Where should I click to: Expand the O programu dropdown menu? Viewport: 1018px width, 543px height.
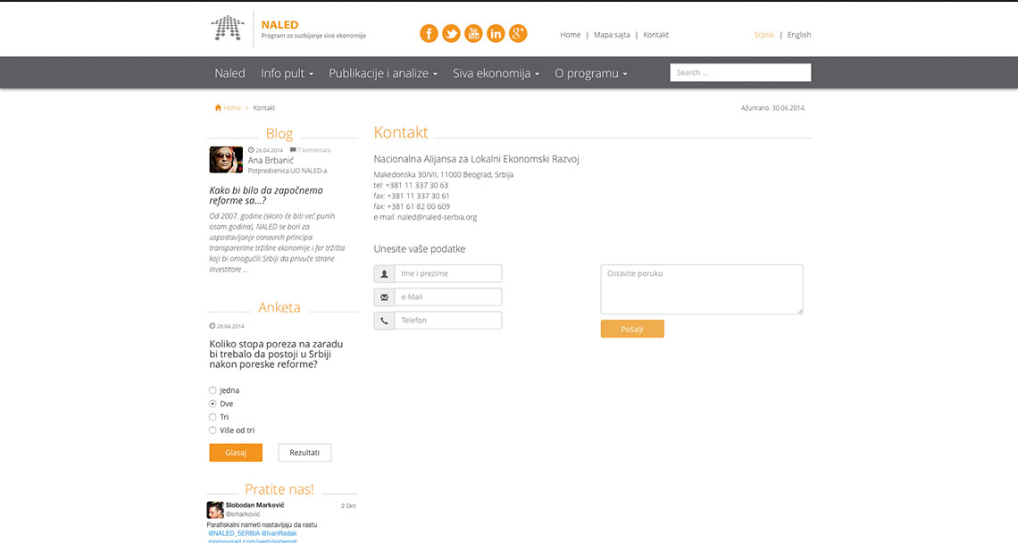pos(591,73)
